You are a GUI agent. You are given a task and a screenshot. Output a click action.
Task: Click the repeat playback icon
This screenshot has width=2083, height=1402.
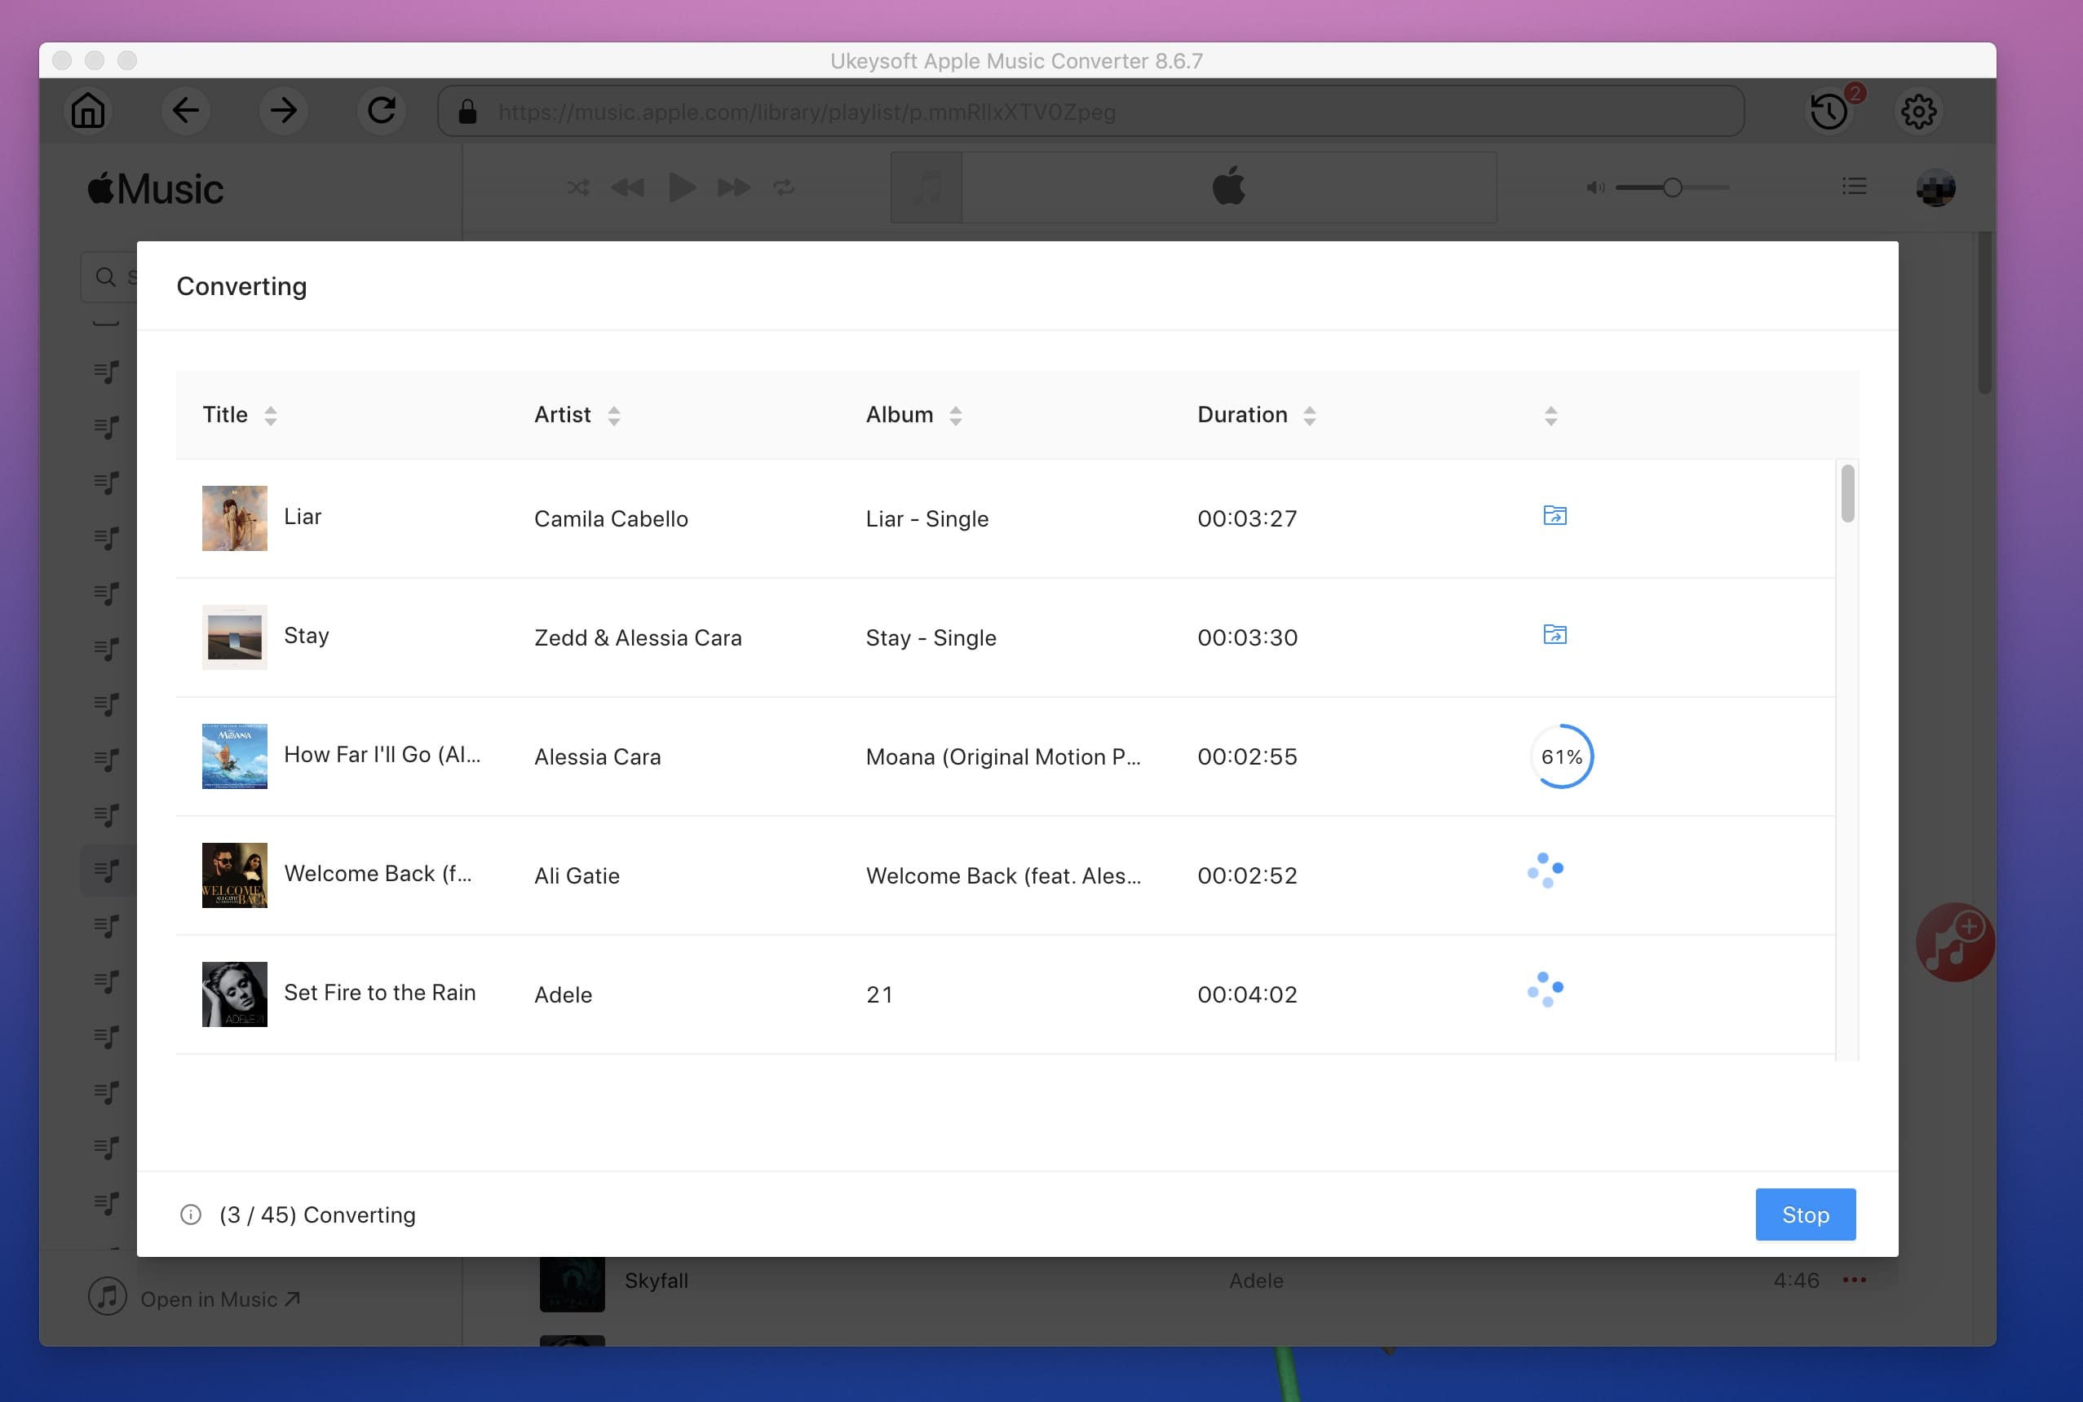click(784, 187)
